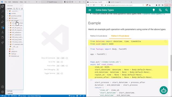The width and height of the screenshot is (172, 97).
Task: Open Explorer views and more actions menu
Action: tap(21, 6)
